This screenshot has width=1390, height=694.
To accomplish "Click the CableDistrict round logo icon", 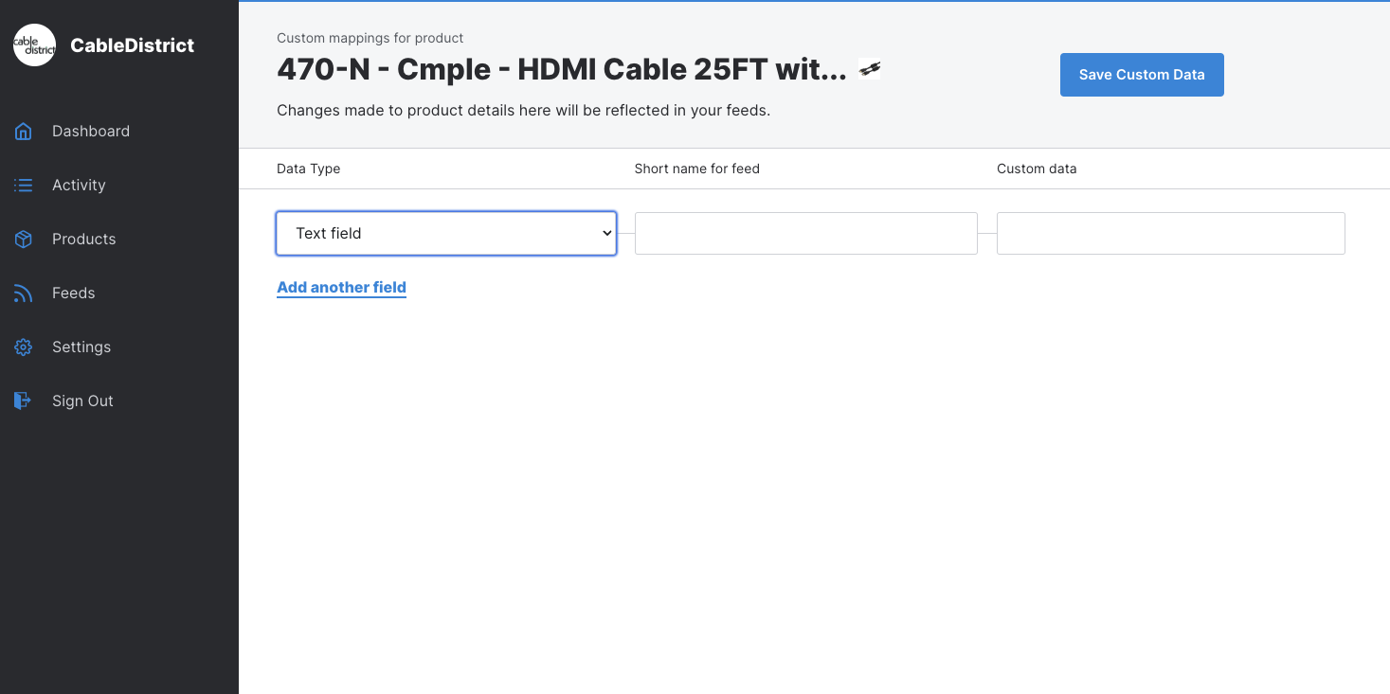I will (x=34, y=45).
